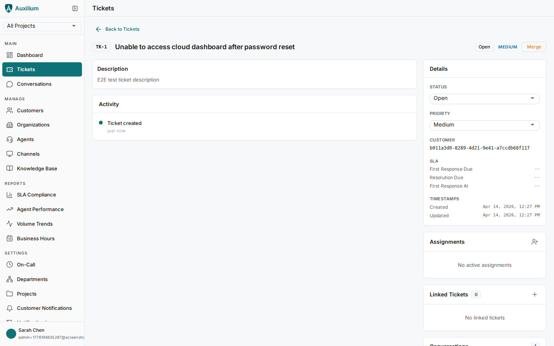The height and width of the screenshot is (346, 554).
Task: Open the Status dropdown showing Open
Action: pyautogui.click(x=484, y=98)
